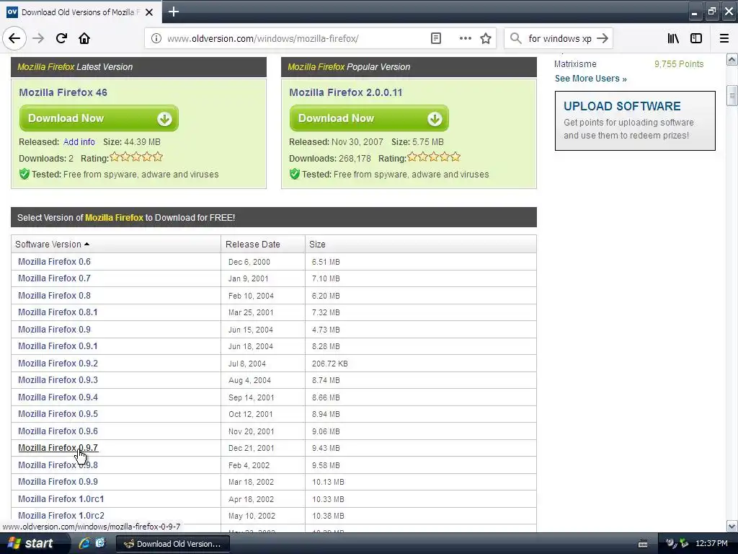Bookmark this page with the star
Screen dimensions: 738x554
[x=486, y=39]
